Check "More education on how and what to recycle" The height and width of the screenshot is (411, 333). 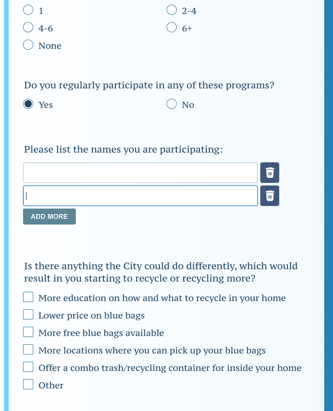(28, 297)
